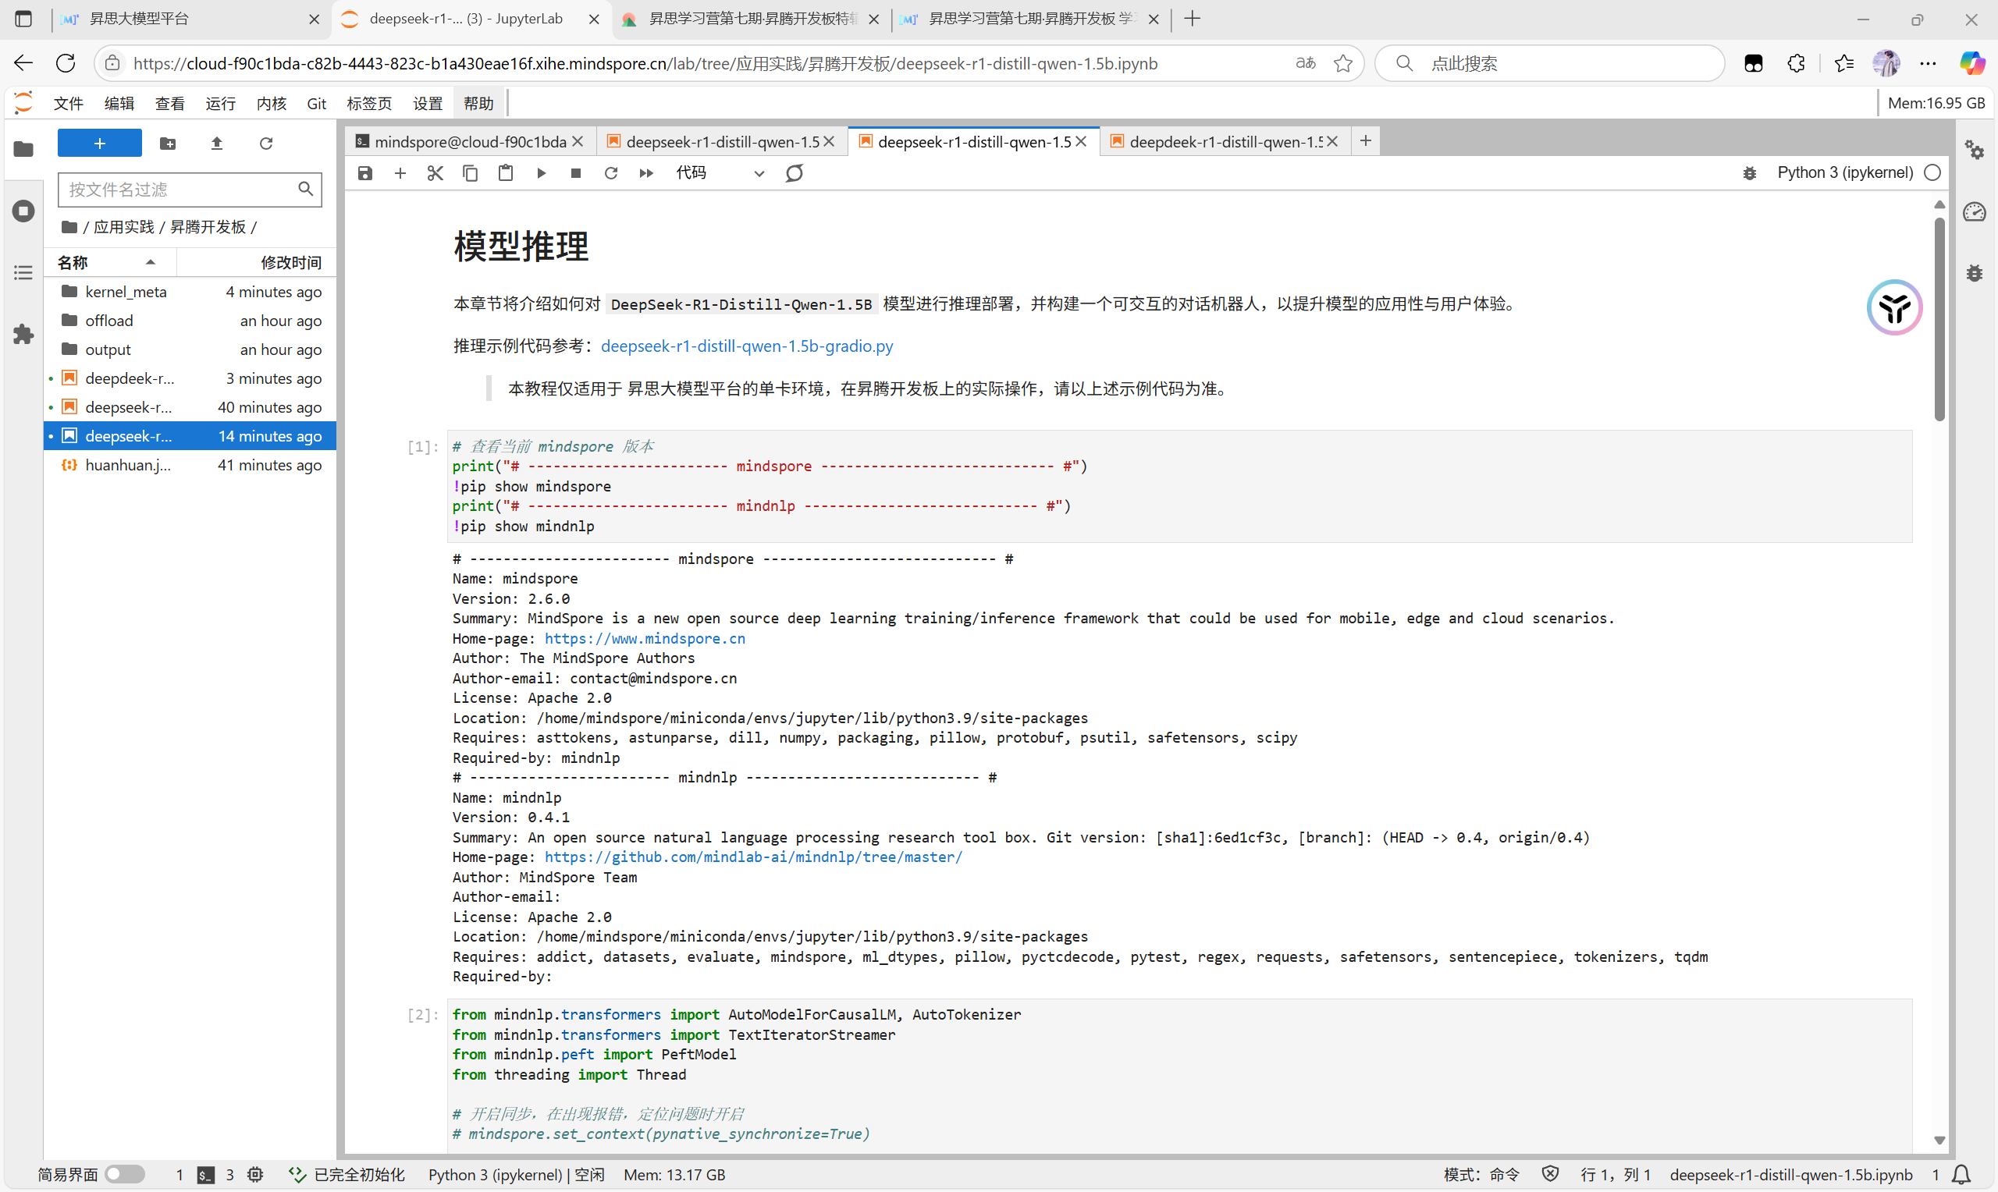Image resolution: width=1998 pixels, height=1192 pixels.
Task: Save the notebook with the disk icon
Action: 365,173
